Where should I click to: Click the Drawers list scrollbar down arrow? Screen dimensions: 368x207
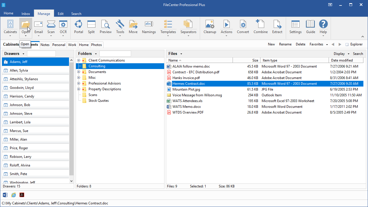(x=72, y=181)
